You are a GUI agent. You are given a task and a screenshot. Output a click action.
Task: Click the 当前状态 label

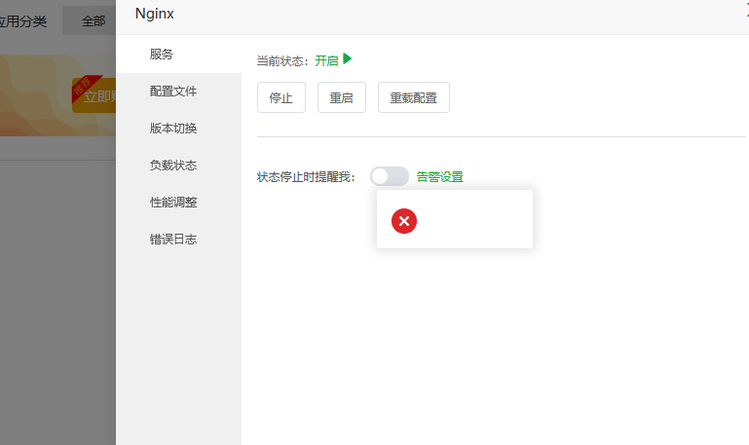282,61
